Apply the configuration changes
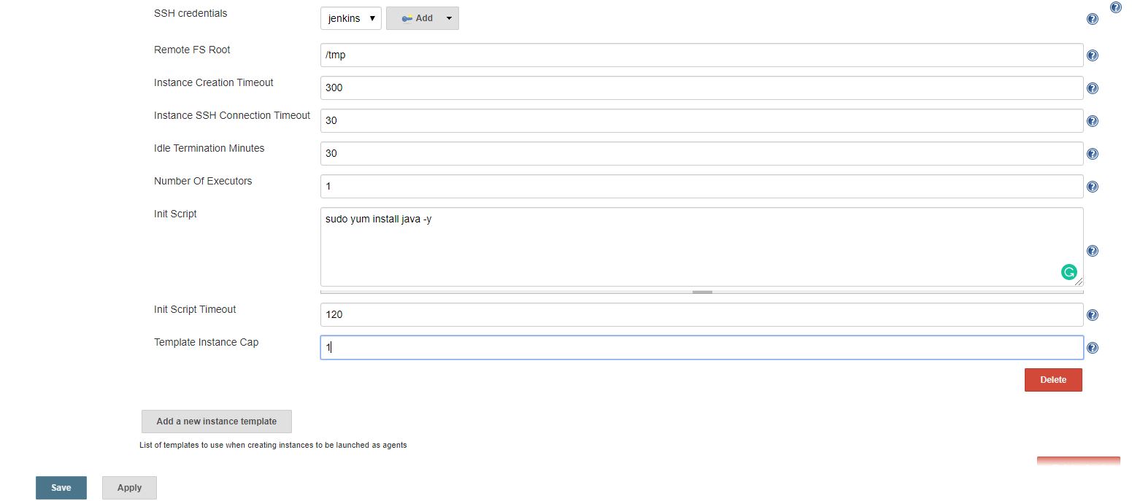This screenshot has width=1132, height=501. click(x=129, y=488)
